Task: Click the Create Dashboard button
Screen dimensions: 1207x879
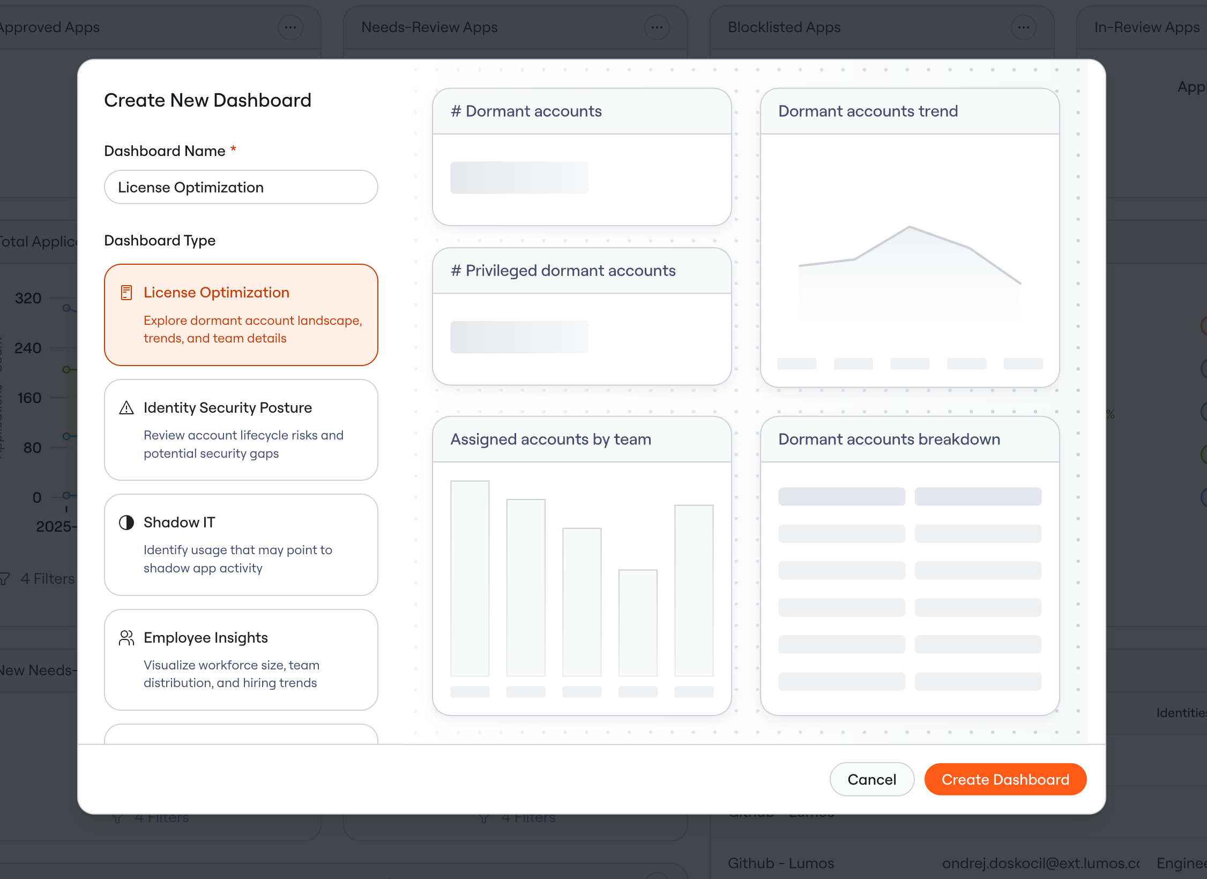Action: coord(1005,779)
